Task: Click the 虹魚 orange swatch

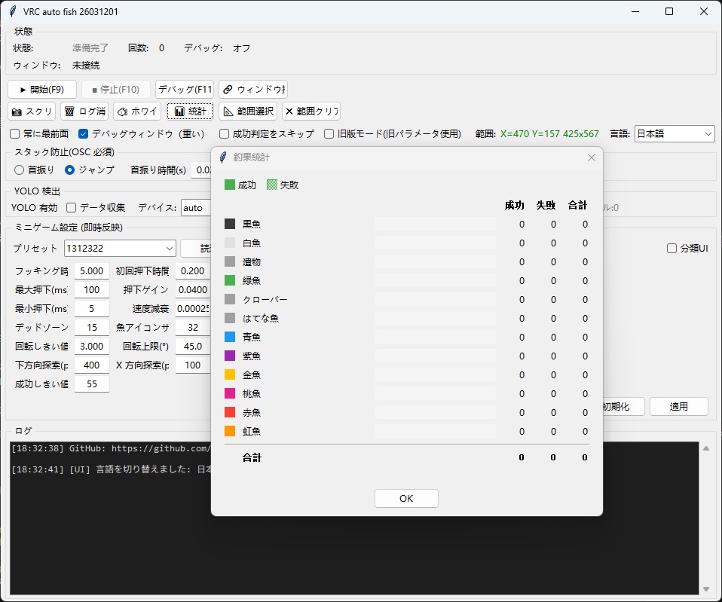Action: click(230, 432)
